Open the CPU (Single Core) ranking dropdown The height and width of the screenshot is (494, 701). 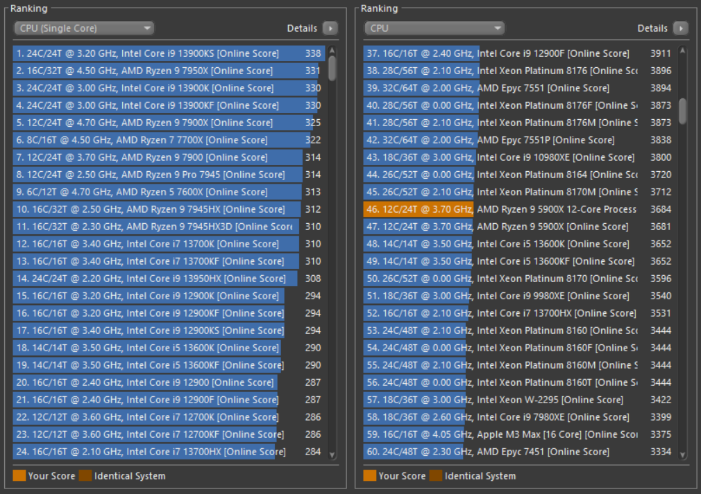[84, 28]
